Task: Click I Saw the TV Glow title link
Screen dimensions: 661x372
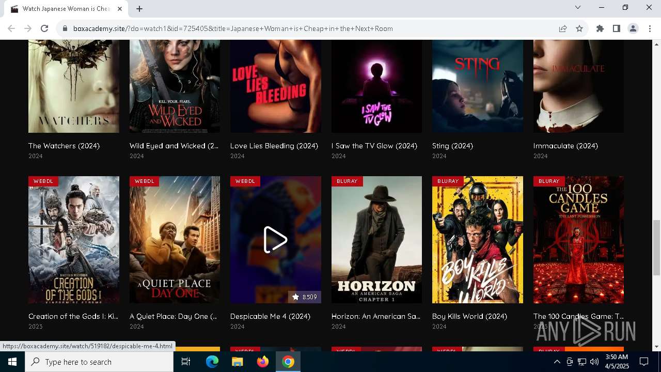Action: [x=374, y=146]
